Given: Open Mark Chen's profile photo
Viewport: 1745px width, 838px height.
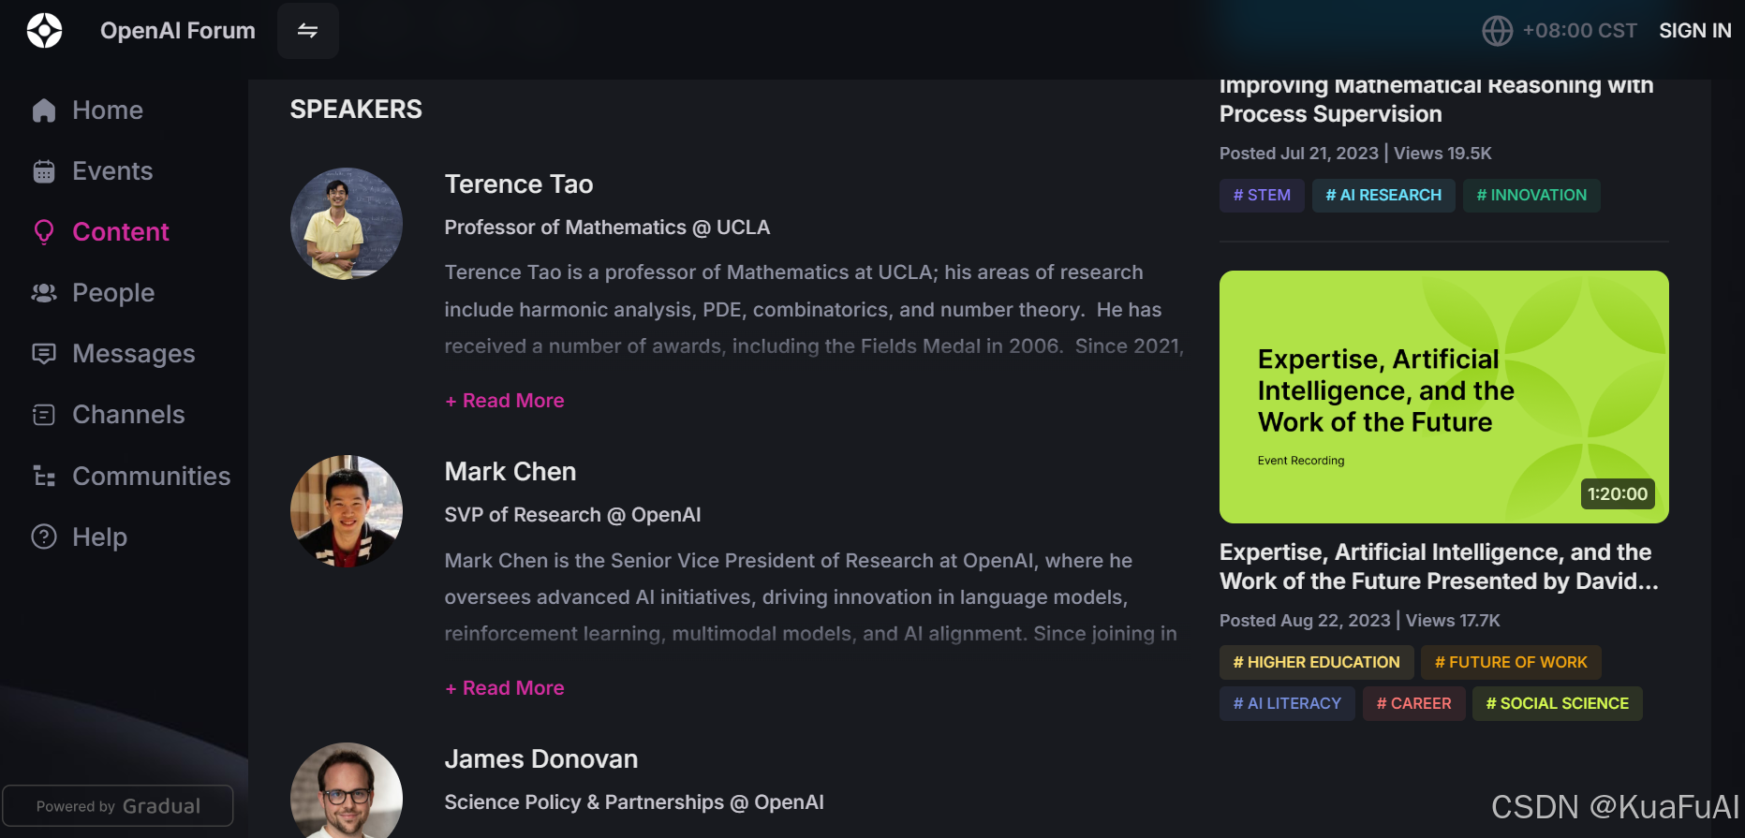Looking at the screenshot, I should click(x=347, y=511).
